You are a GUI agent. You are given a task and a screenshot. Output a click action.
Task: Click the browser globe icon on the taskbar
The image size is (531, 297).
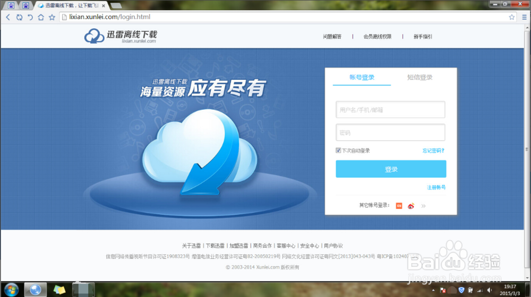(35, 290)
